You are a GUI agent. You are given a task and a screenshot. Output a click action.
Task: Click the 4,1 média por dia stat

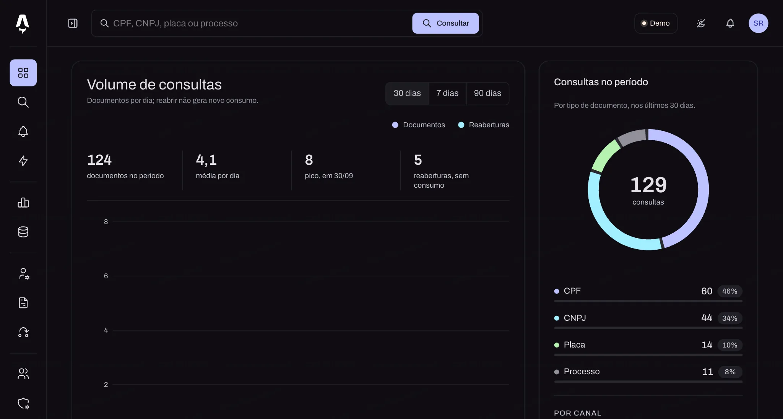click(x=218, y=166)
